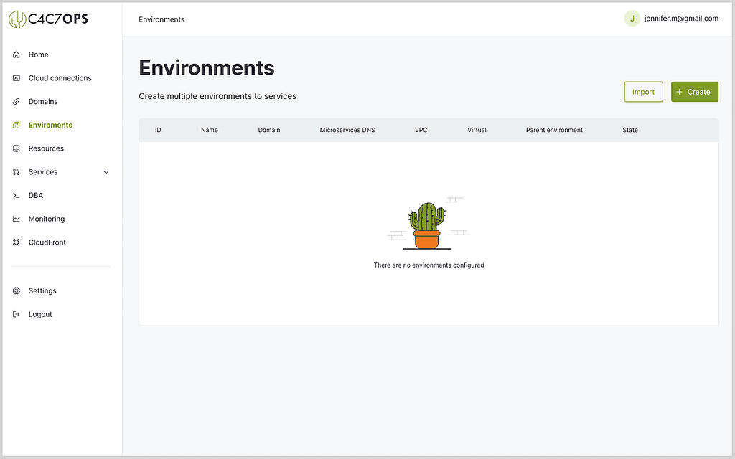Click the Domain column header
735x459 pixels.
(269, 130)
